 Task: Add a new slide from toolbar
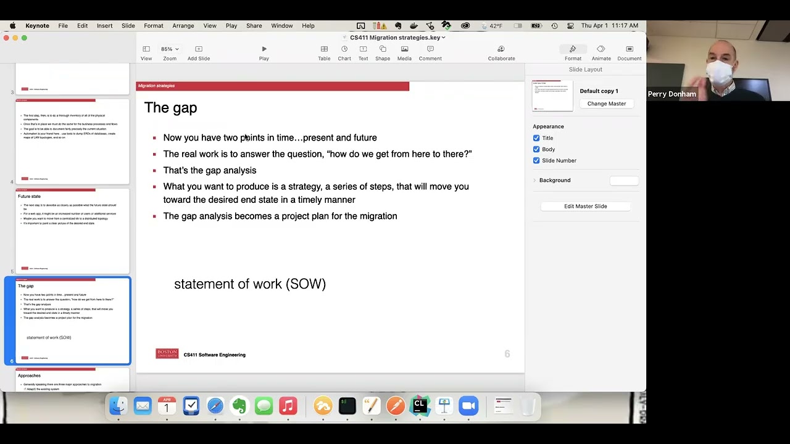199,53
